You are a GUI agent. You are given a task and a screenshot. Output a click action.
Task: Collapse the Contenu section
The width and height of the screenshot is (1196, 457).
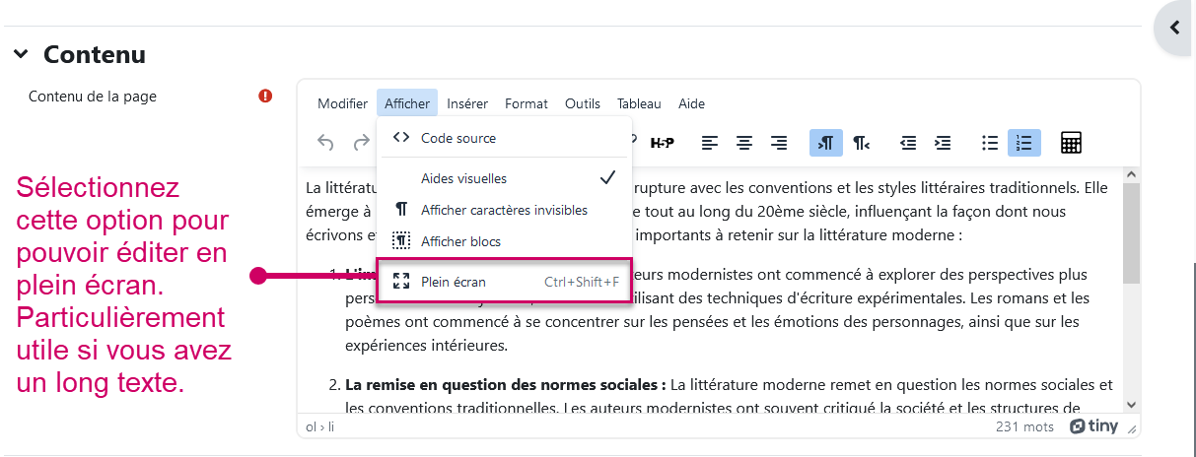point(22,54)
